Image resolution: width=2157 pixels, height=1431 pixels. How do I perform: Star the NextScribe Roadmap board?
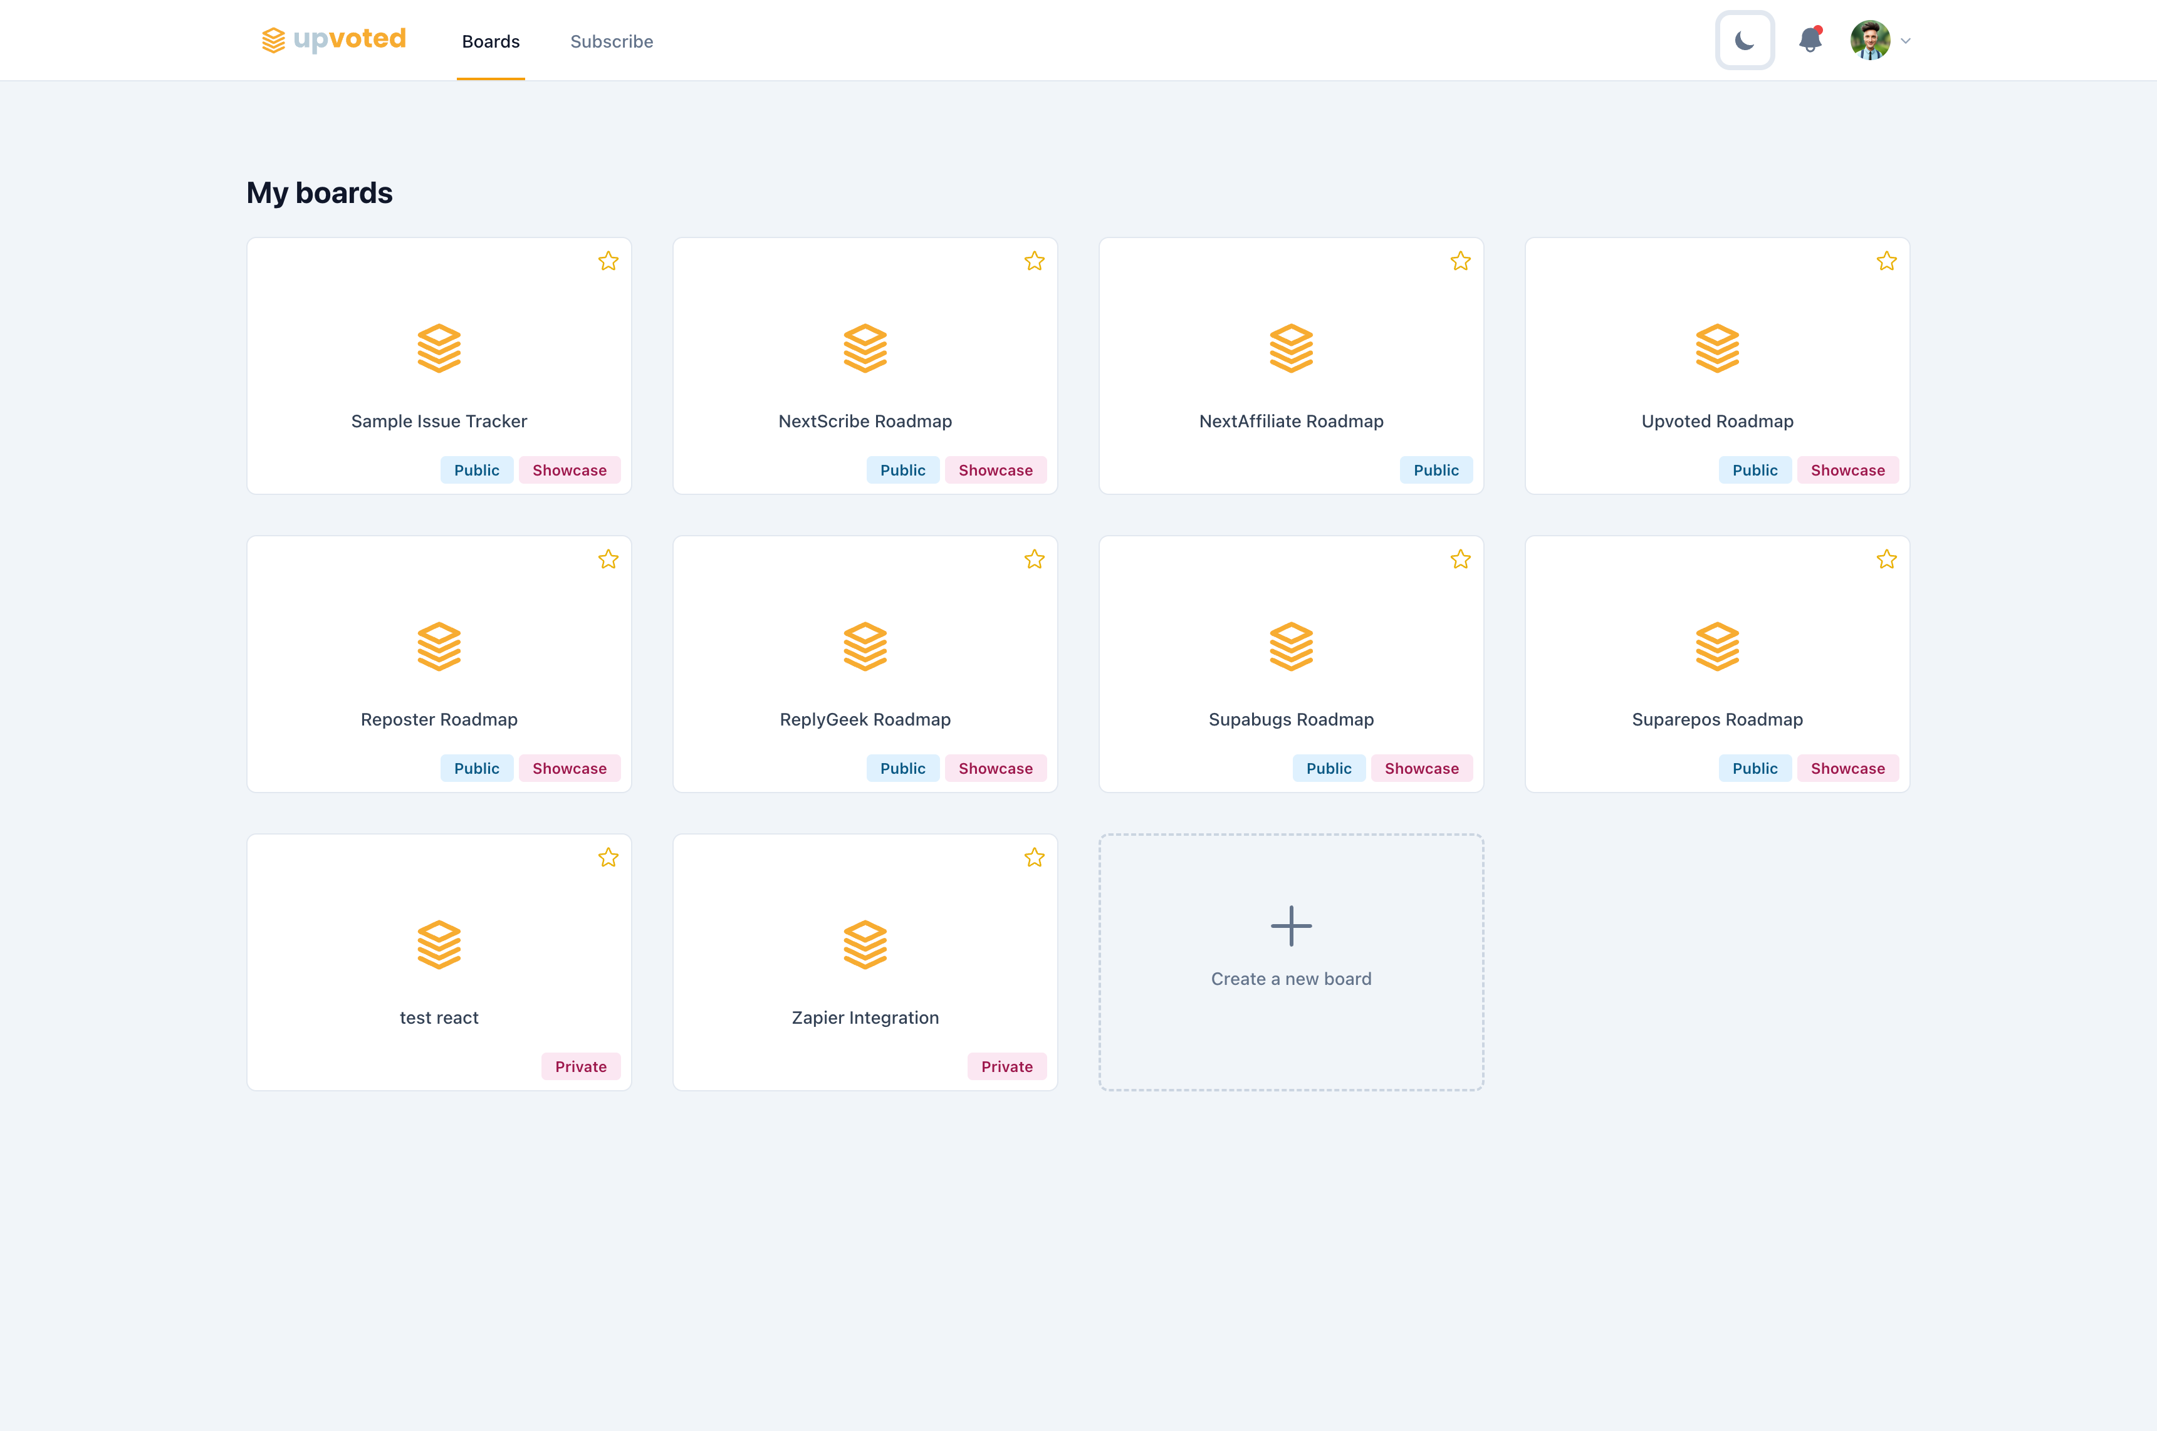1033,261
